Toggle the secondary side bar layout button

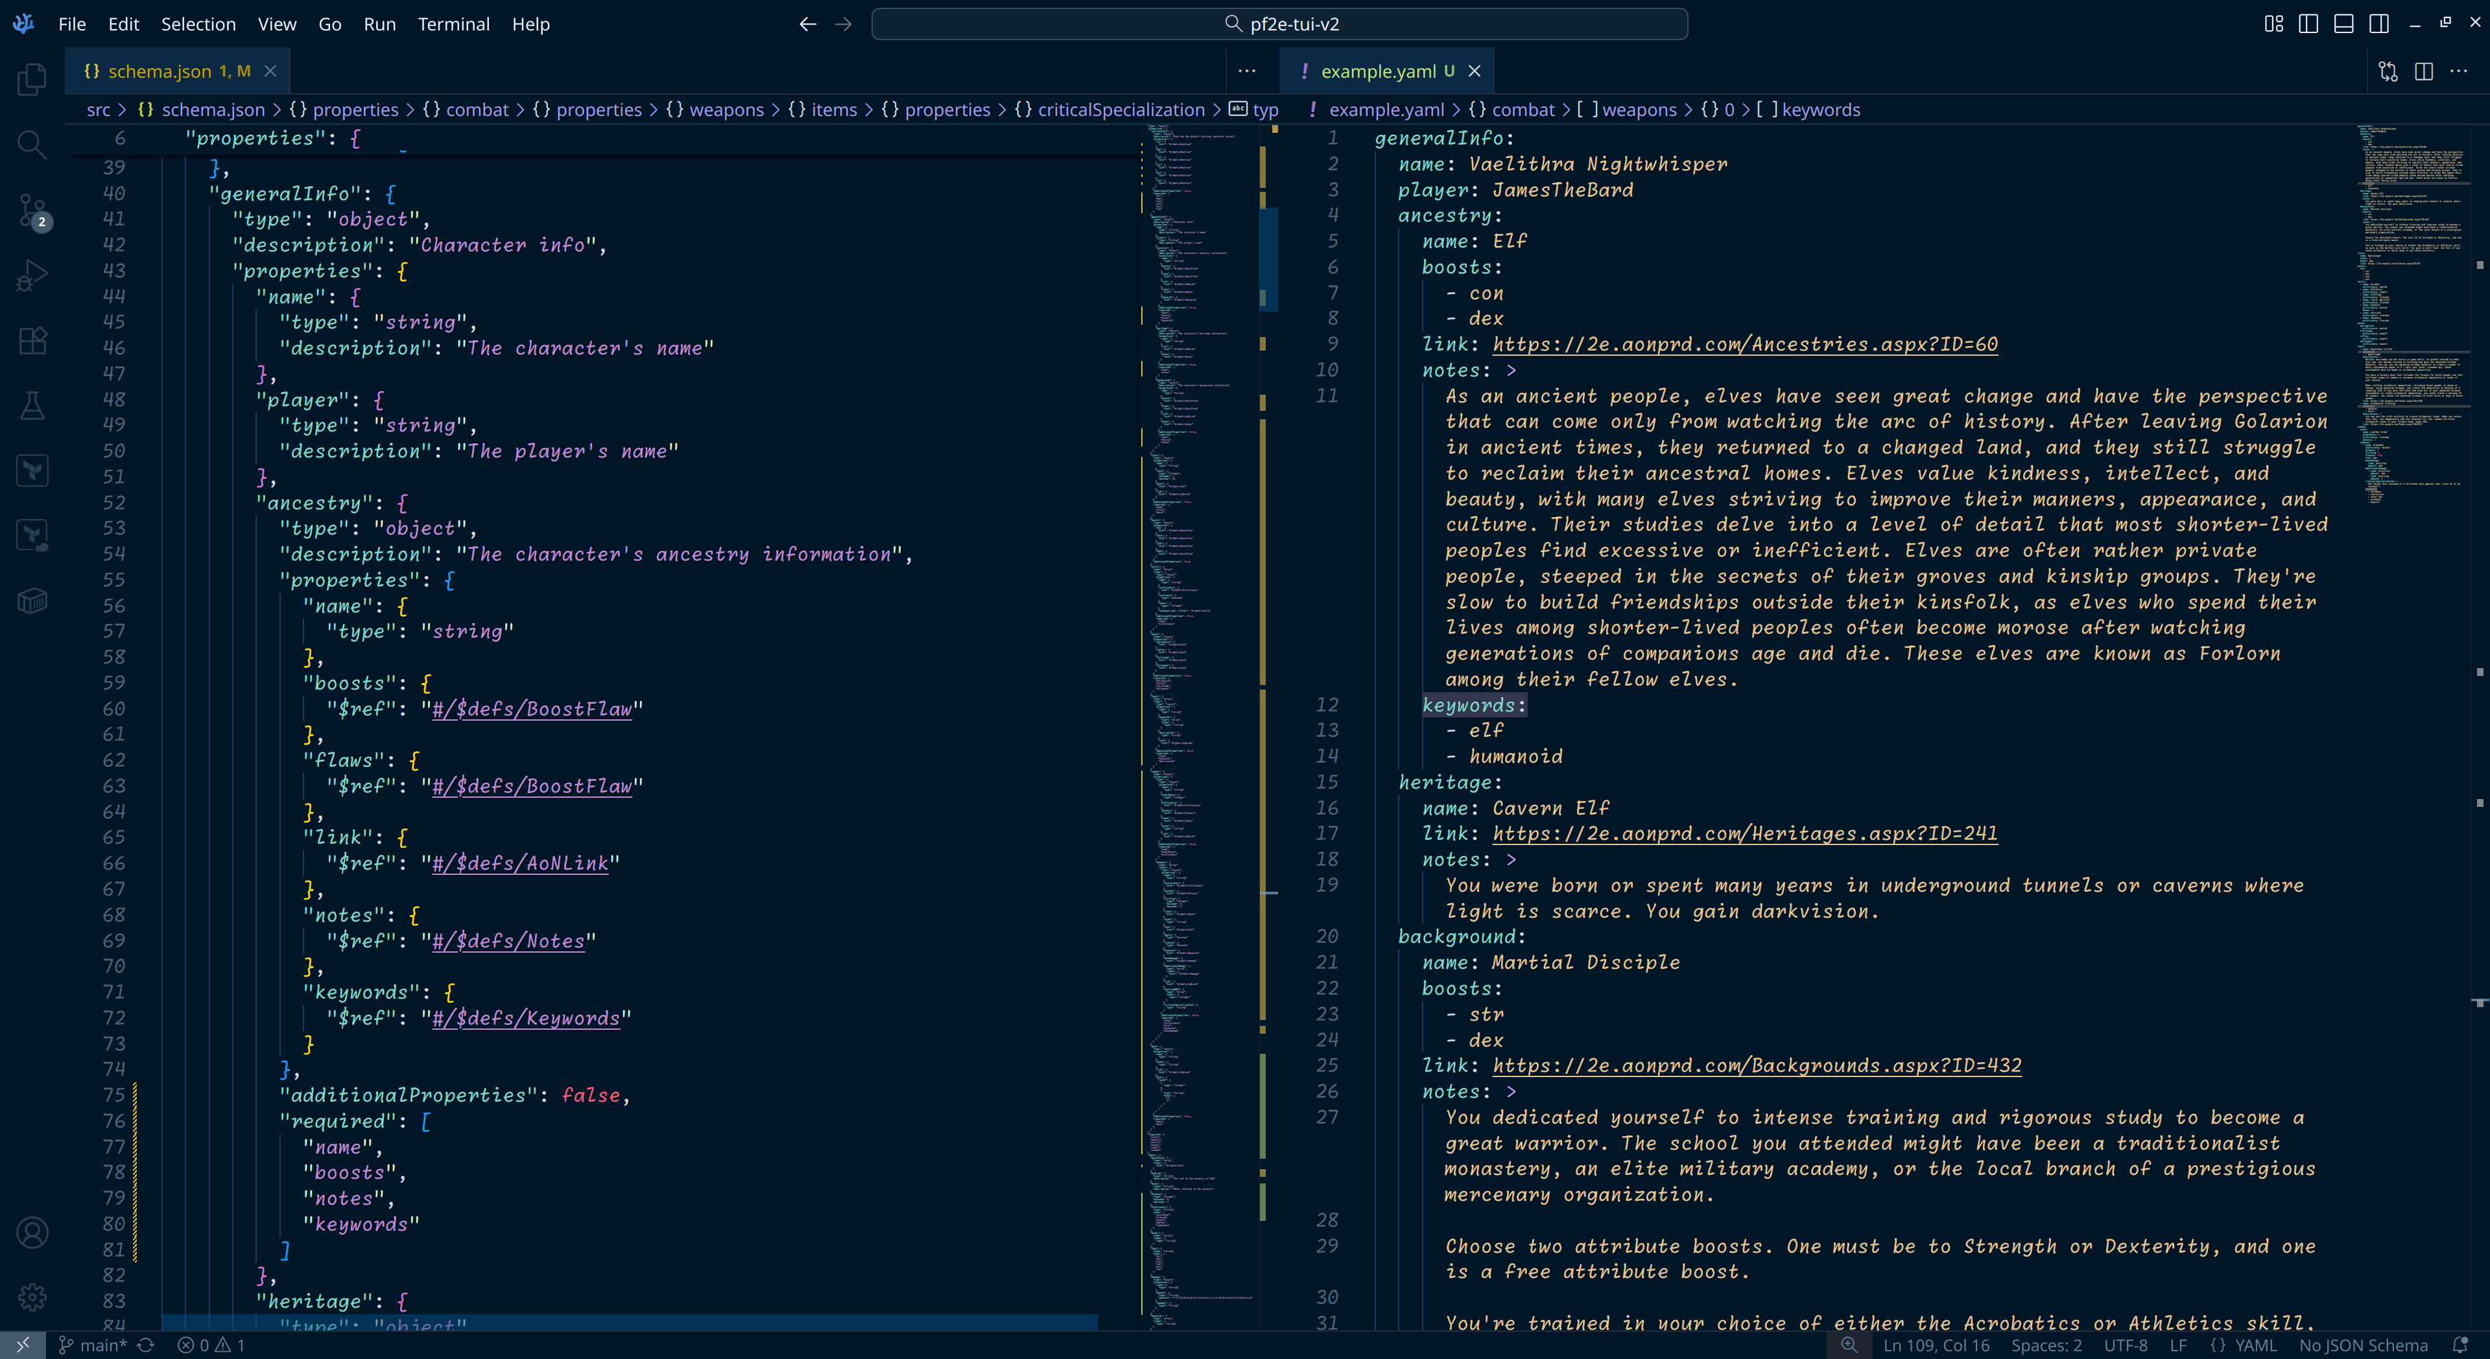point(2379,24)
